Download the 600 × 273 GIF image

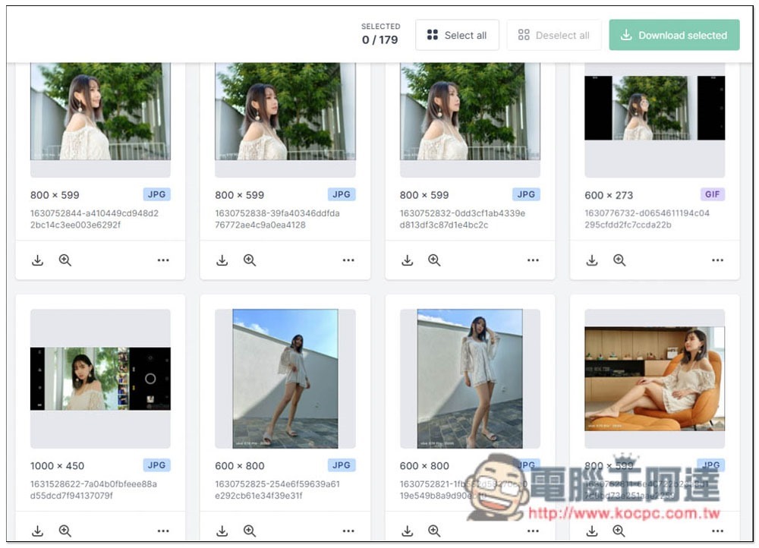[x=592, y=260]
